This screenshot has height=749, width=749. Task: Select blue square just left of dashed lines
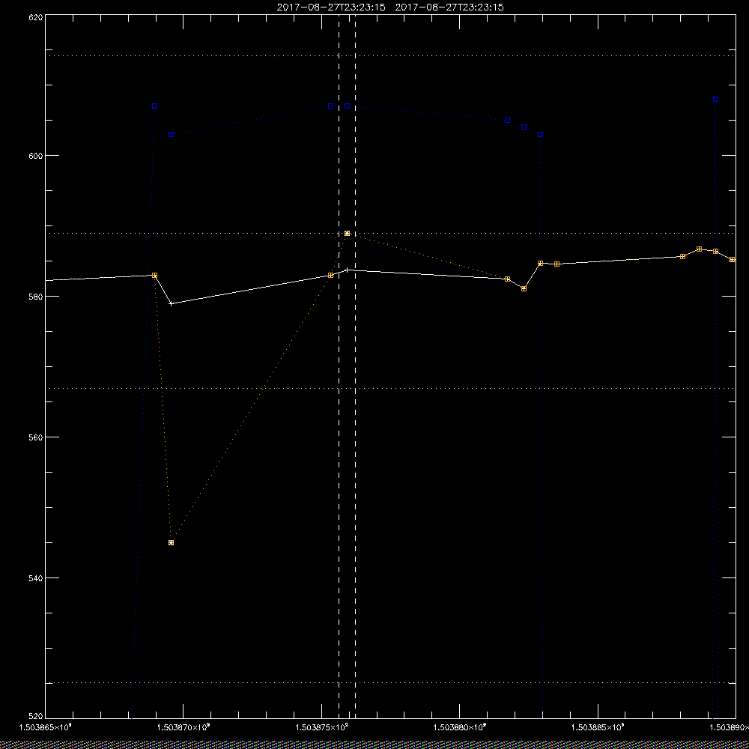(x=330, y=106)
